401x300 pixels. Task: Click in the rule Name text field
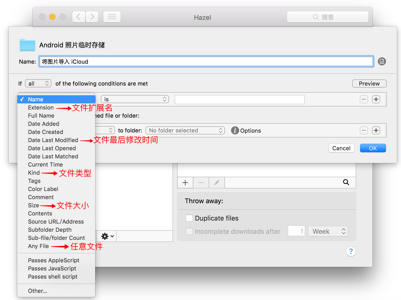206,62
